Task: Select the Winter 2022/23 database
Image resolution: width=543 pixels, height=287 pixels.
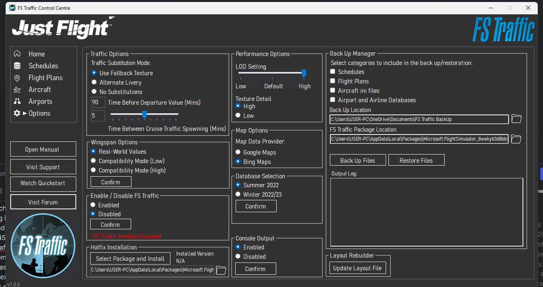Action: coord(238,194)
